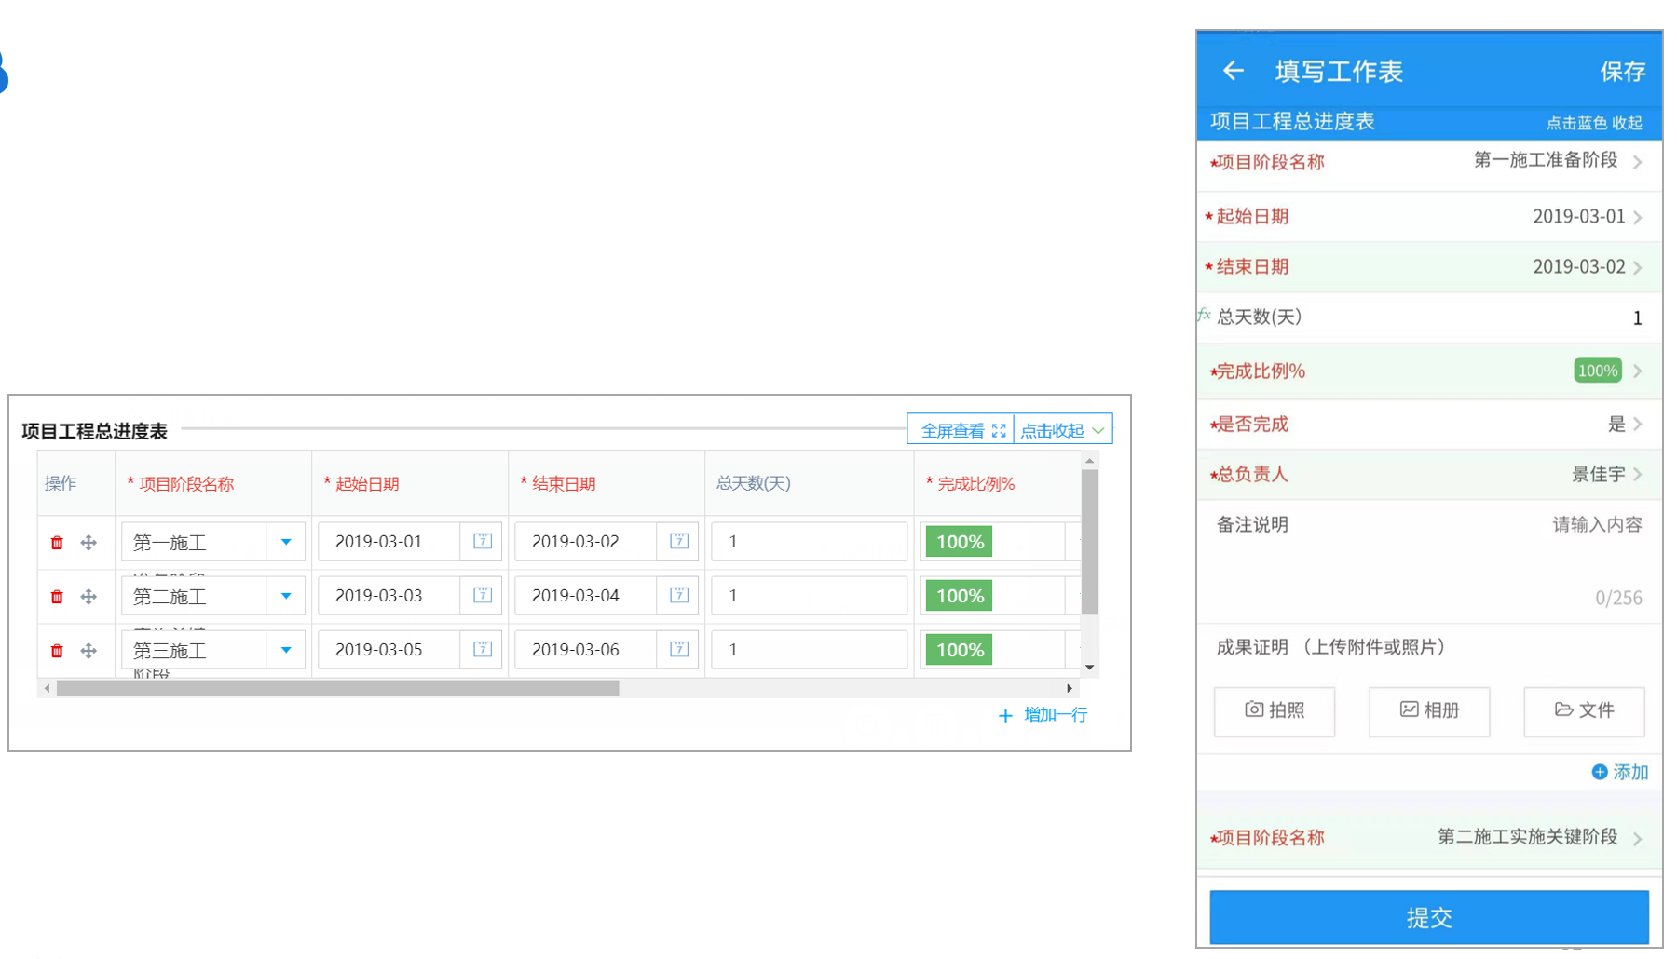The image size is (1677, 959).
Task: Click 全屏查看 fullscreen button
Action: coord(961,430)
